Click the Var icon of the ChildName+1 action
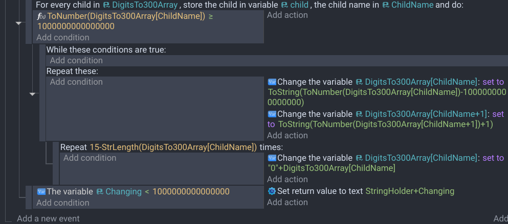 (x=272, y=114)
